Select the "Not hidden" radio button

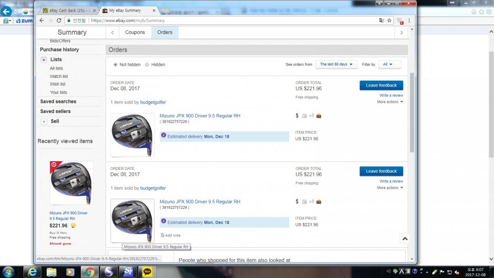click(x=115, y=65)
